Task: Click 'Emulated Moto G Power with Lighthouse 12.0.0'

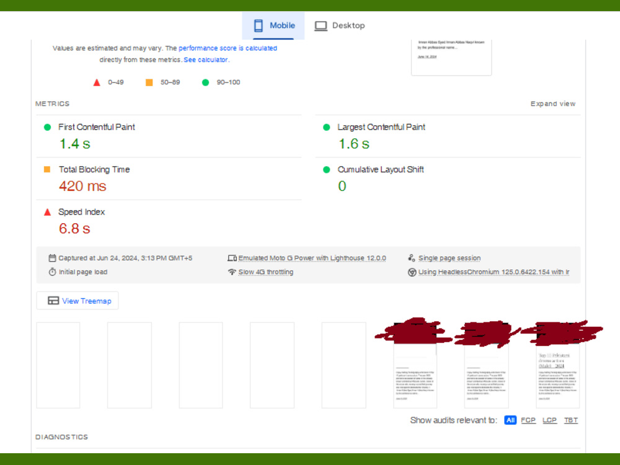Action: (312, 258)
